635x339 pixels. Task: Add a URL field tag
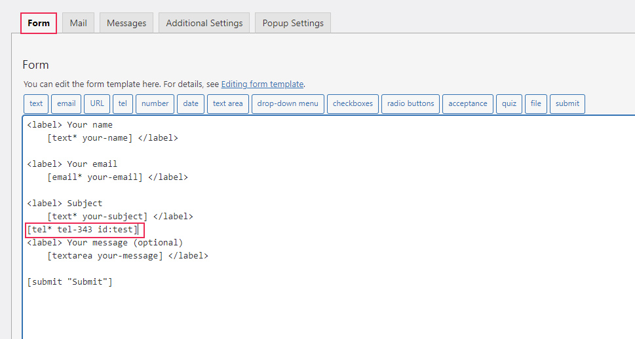pos(97,103)
